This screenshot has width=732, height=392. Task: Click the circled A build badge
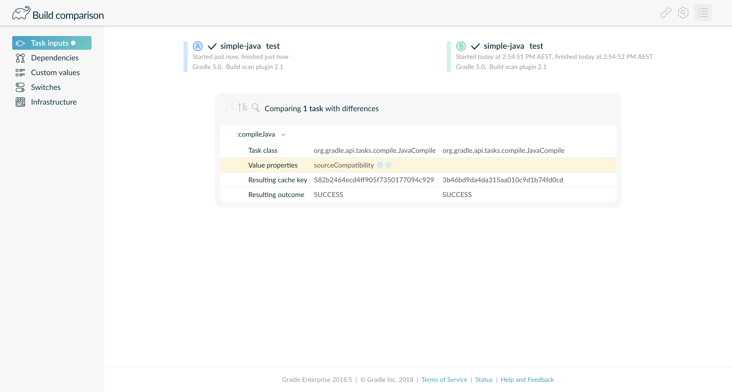click(197, 46)
